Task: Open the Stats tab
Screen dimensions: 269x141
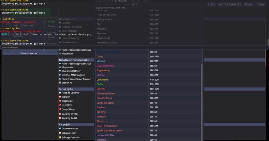Action: [x=211, y=4]
